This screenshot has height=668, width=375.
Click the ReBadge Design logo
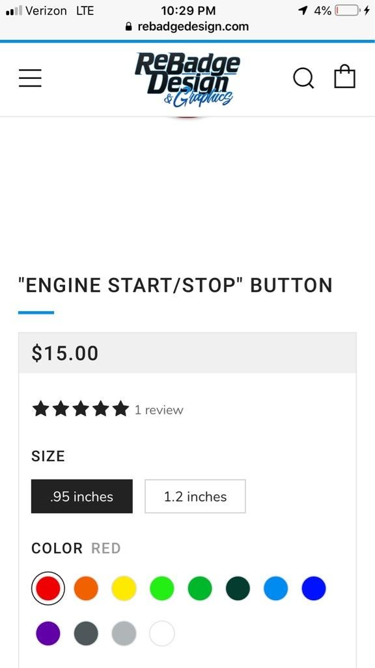click(187, 78)
